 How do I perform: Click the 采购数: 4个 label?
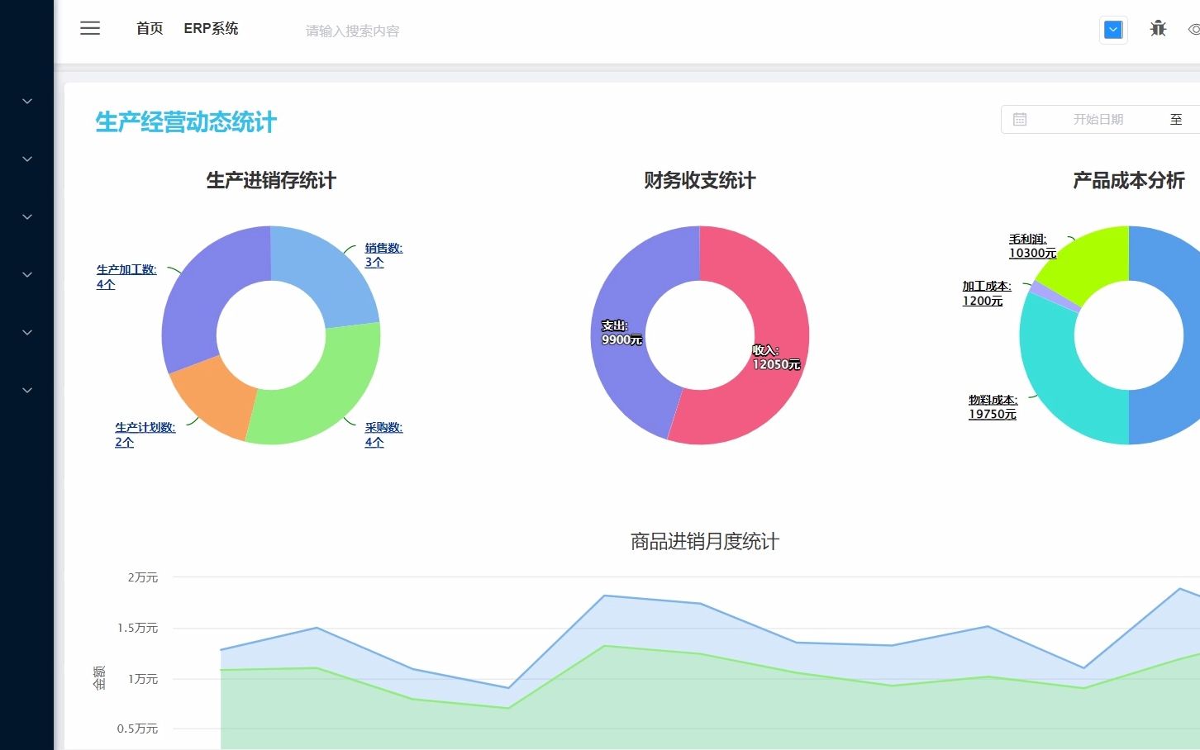click(383, 434)
